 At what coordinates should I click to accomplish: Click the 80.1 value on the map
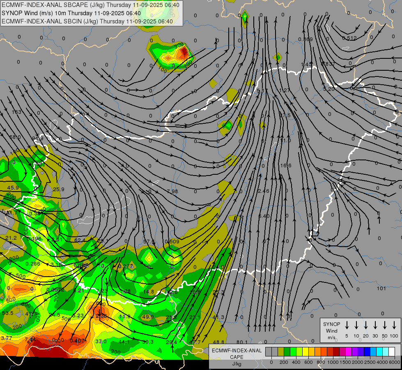(x=242, y=342)
